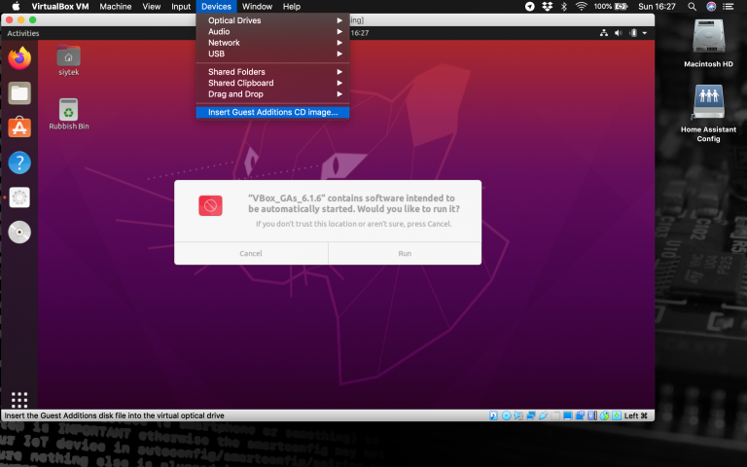
Task: Open the Macintosh HD desktop drive
Action: (708, 44)
